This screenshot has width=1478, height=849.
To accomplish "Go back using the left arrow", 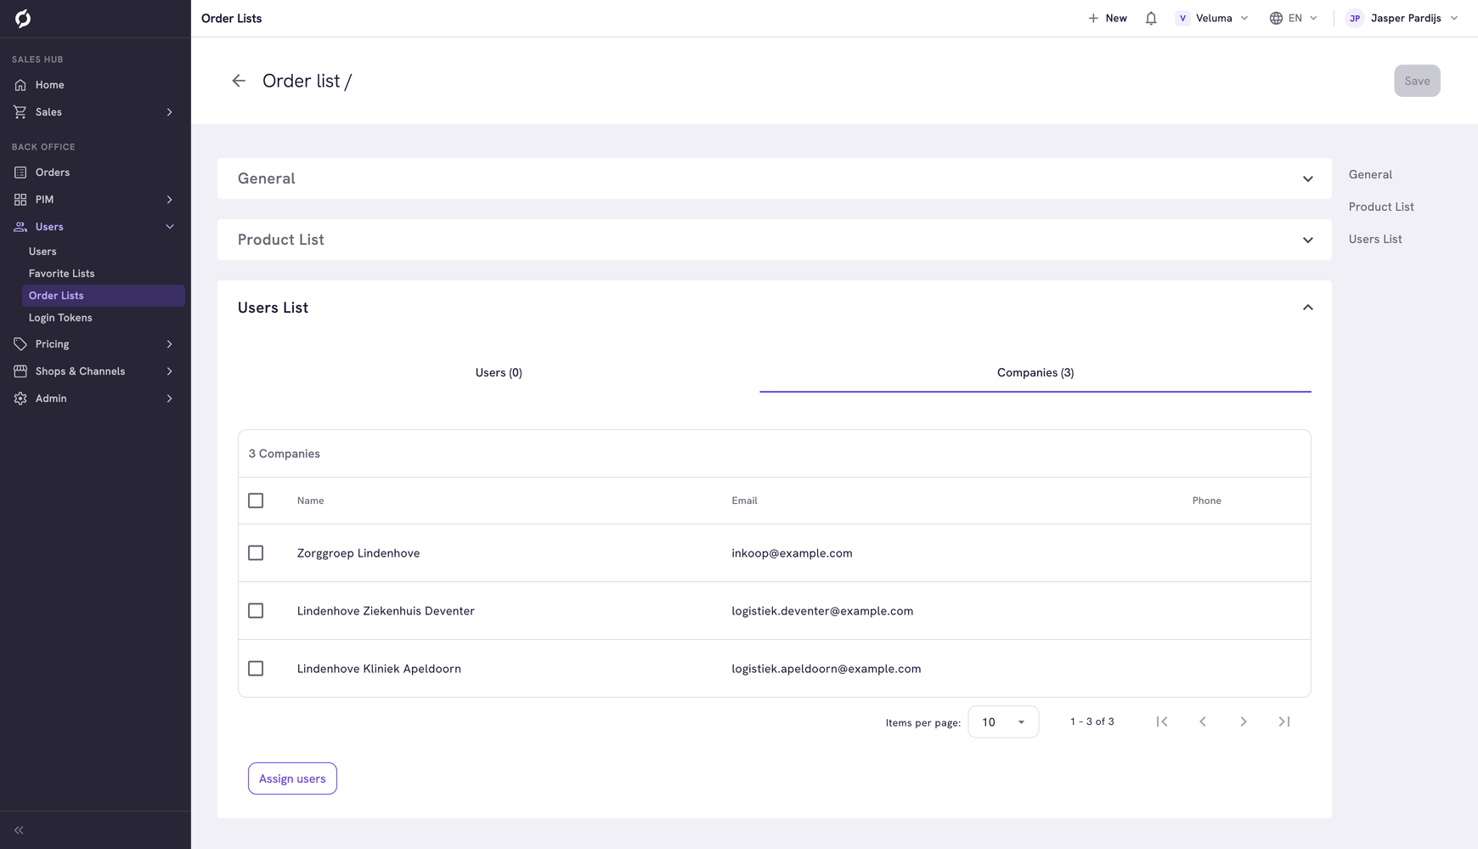I will click(x=239, y=81).
